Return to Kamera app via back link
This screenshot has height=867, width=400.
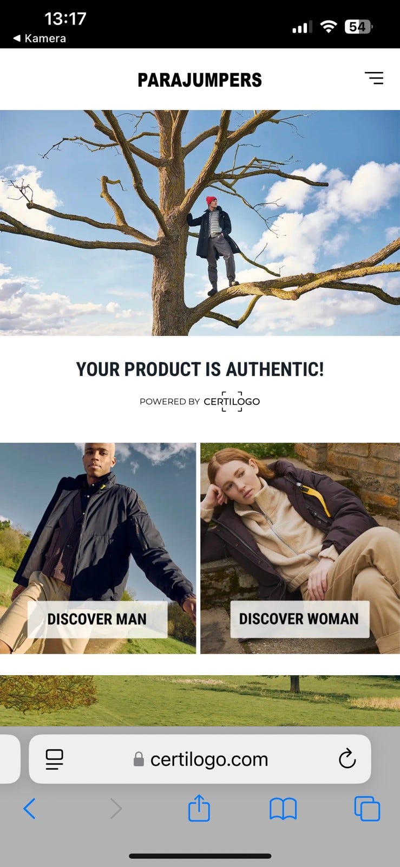click(x=40, y=38)
